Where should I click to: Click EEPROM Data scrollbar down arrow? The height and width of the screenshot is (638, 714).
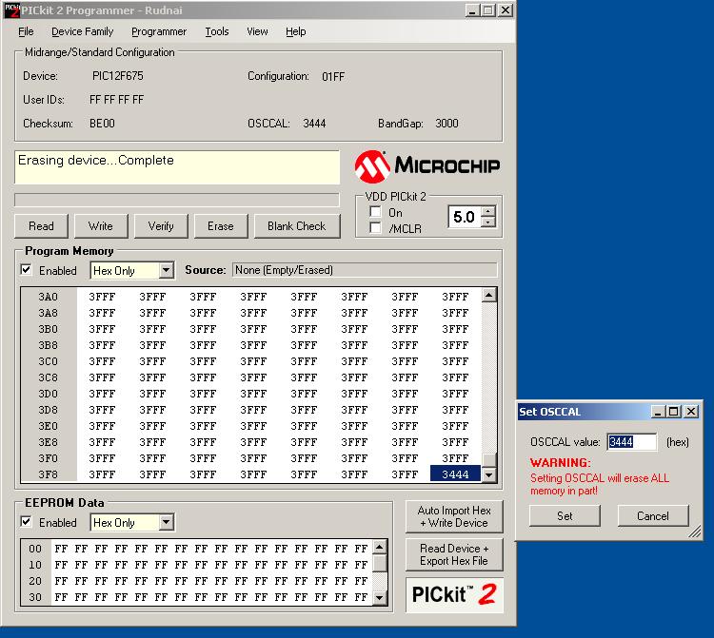[379, 597]
